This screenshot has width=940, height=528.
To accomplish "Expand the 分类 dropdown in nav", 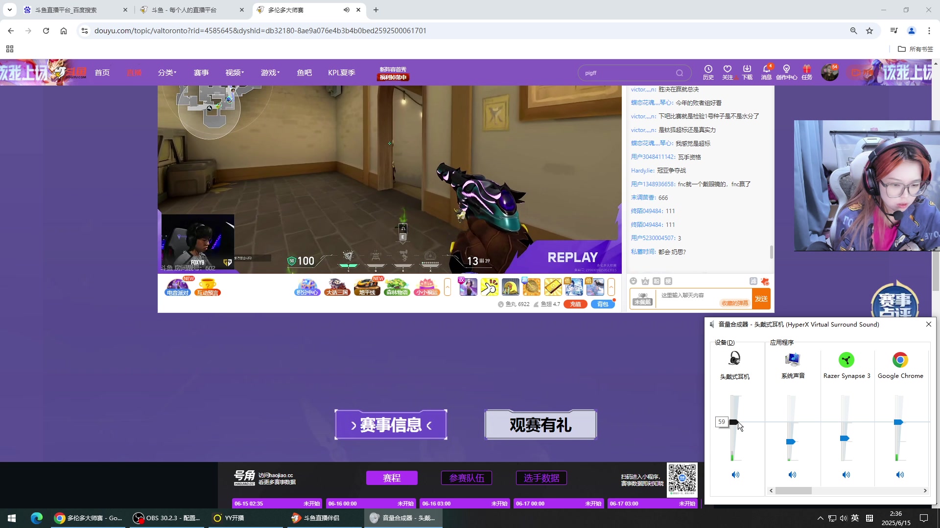I will coord(167,72).
